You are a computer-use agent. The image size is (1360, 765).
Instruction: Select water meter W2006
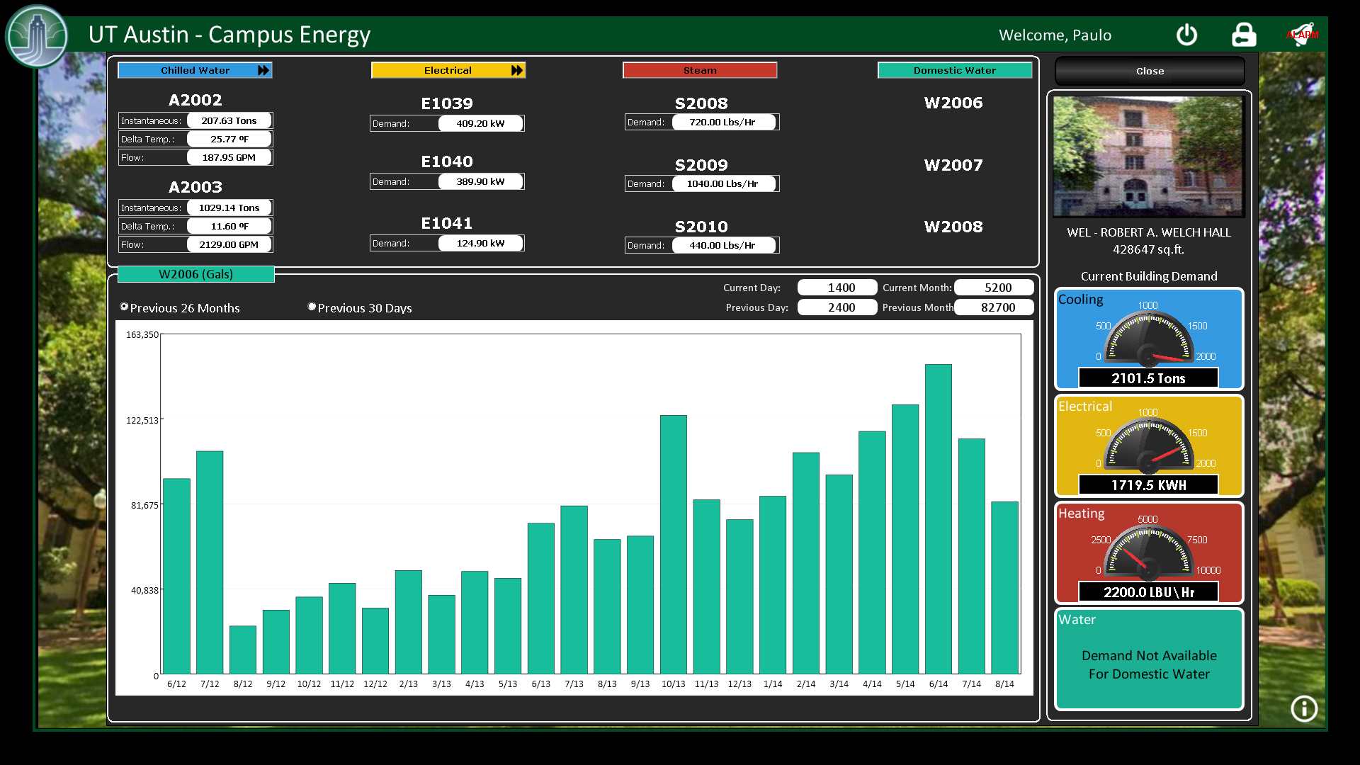point(953,103)
